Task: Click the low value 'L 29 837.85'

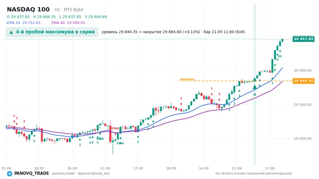Action: [70, 16]
